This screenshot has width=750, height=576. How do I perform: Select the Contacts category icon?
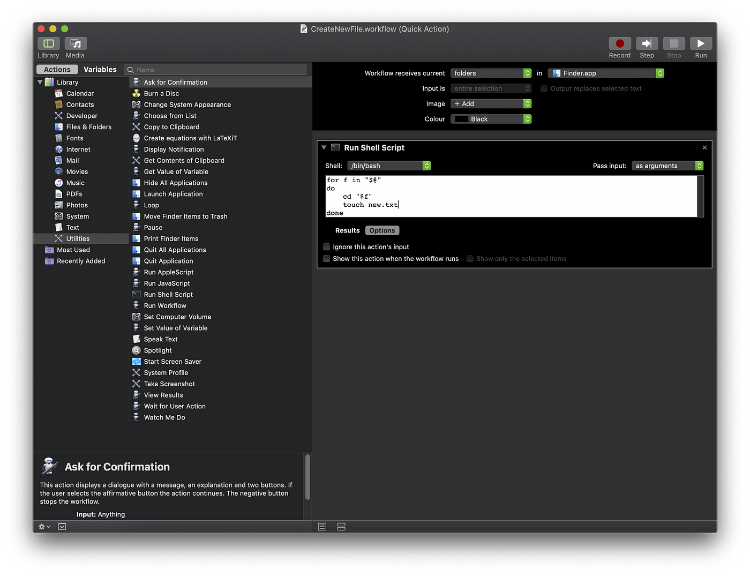[59, 104]
